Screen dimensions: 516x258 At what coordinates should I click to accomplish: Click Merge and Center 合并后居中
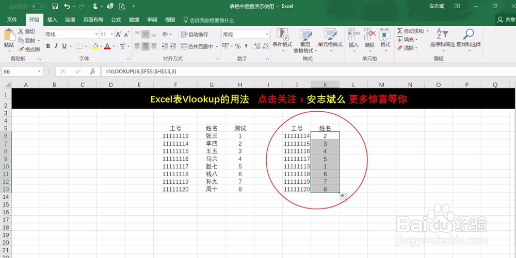pos(197,46)
